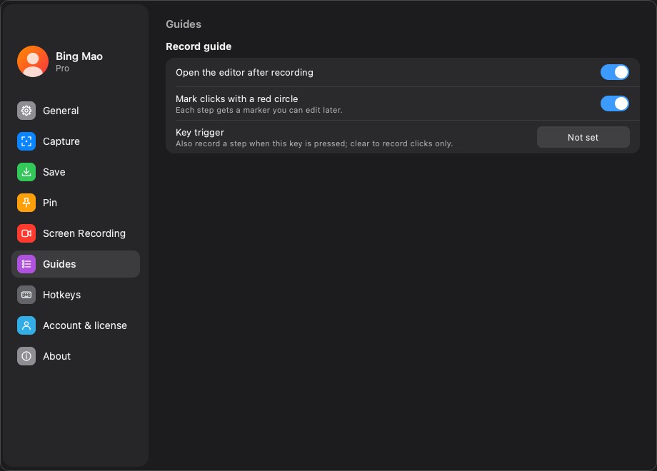
Task: Switch to the Capture label in sidebar
Action: point(61,141)
